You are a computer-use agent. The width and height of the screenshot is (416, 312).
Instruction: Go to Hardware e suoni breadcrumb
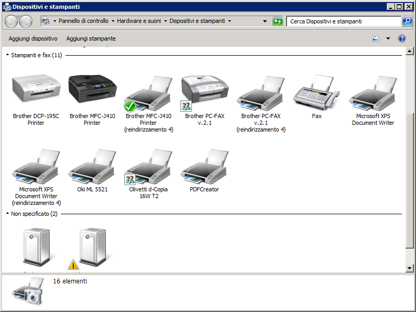[139, 21]
